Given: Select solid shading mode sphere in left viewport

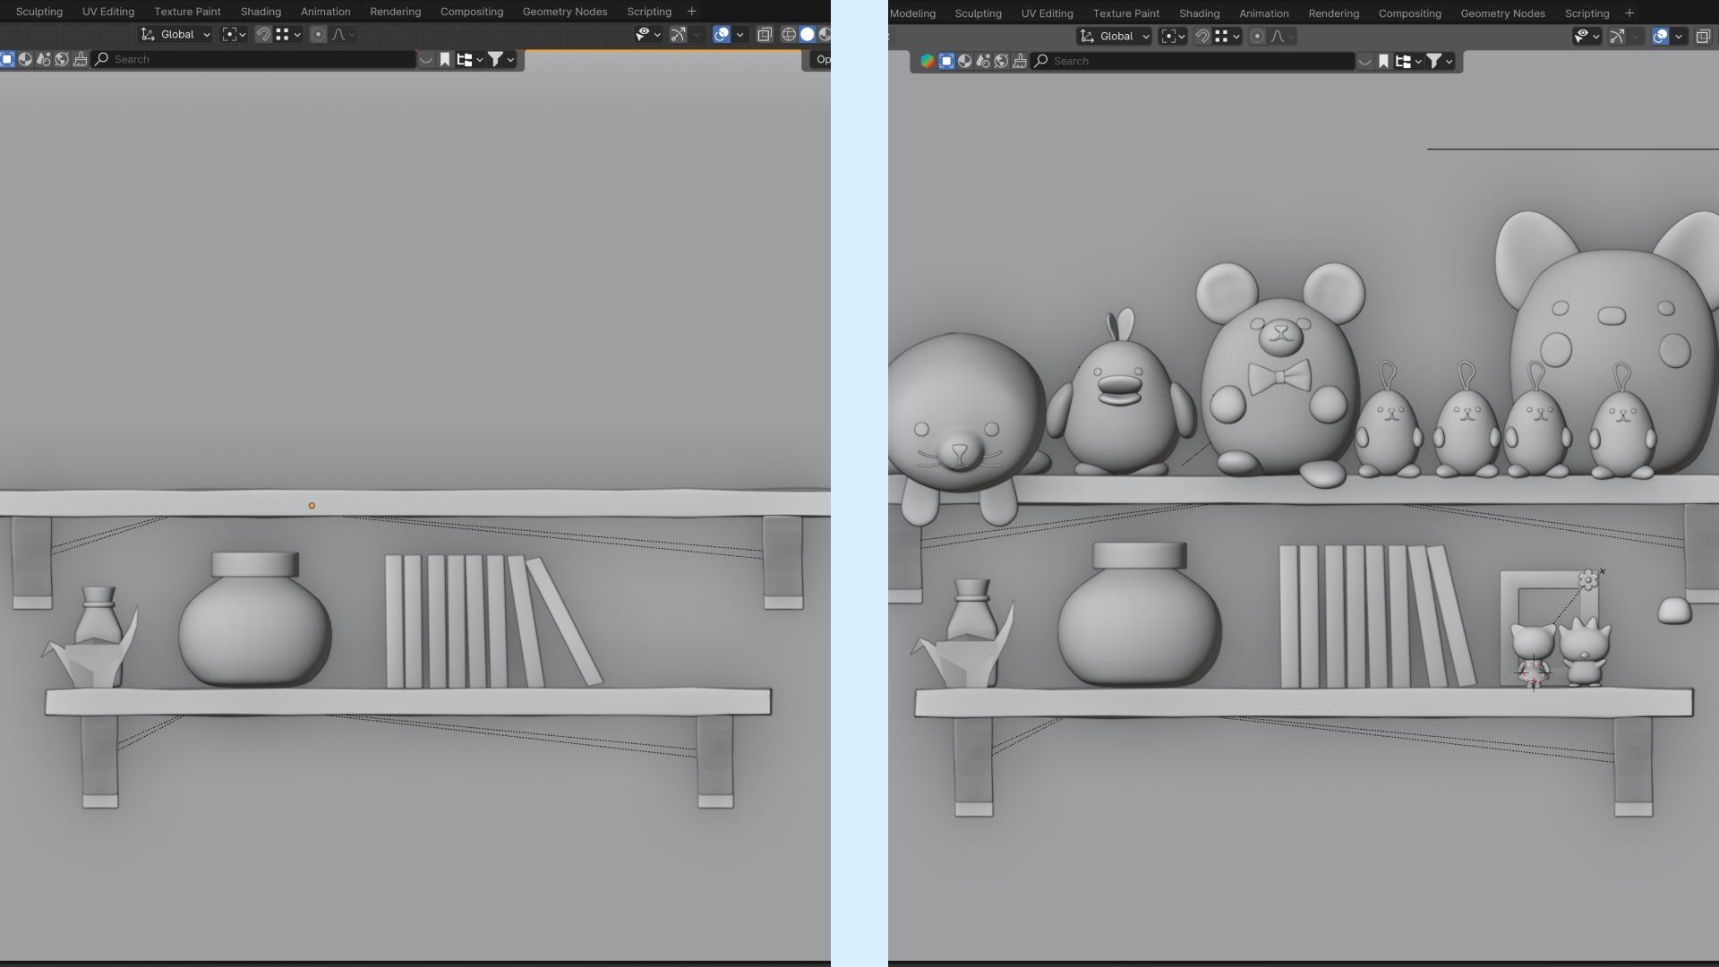Looking at the screenshot, I should (807, 34).
